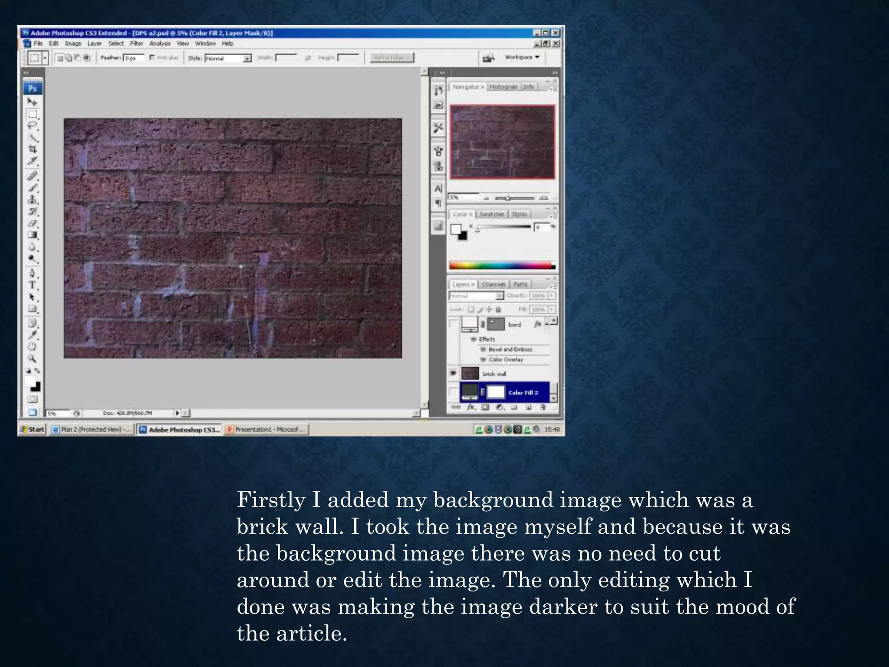The width and height of the screenshot is (889, 667).
Task: Click the Refine Edge button
Action: 392,57
